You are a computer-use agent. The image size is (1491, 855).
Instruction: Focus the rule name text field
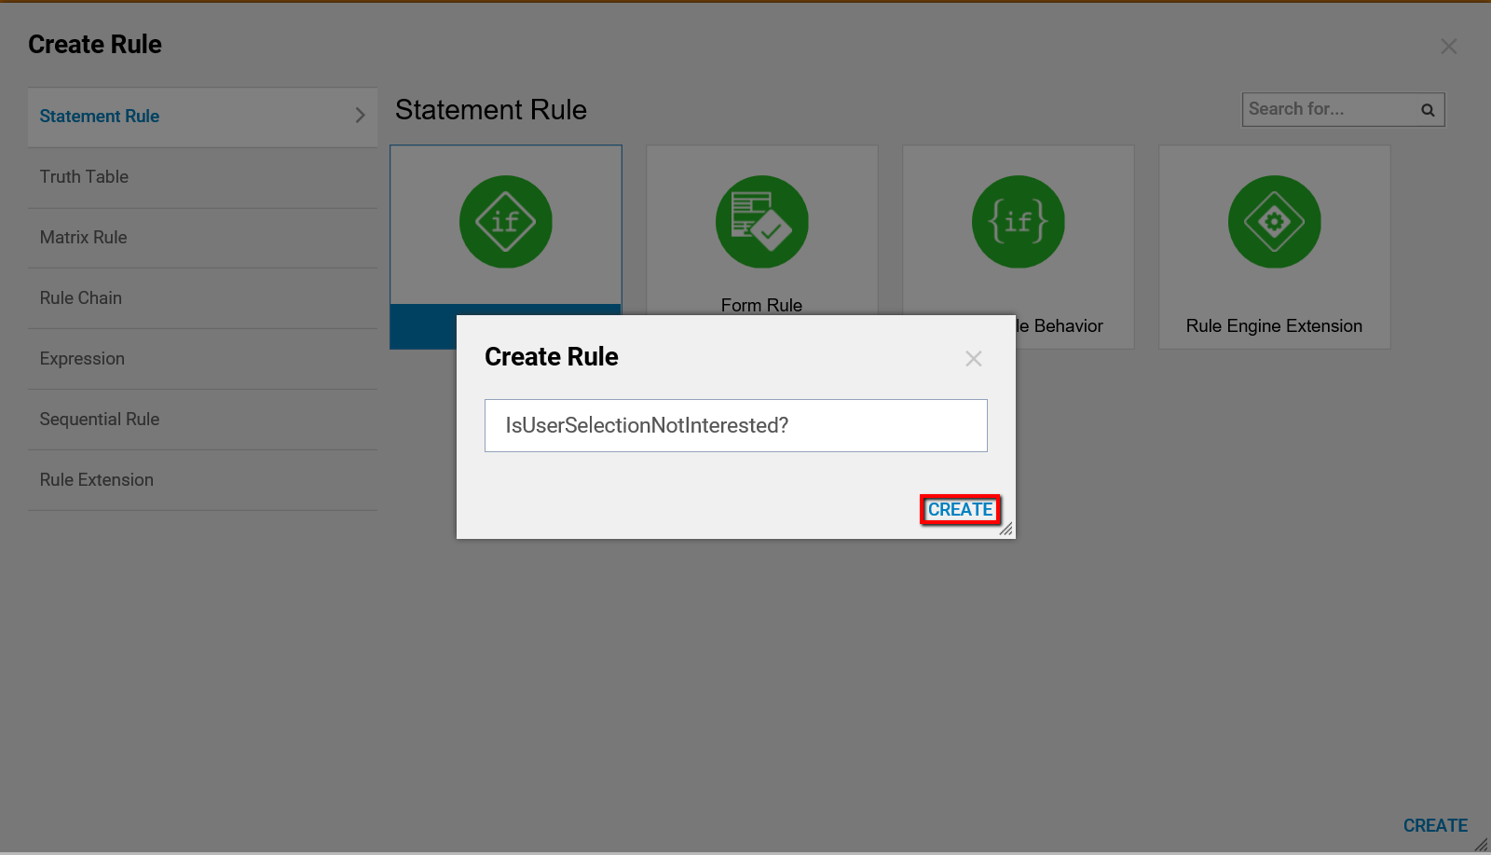click(736, 426)
